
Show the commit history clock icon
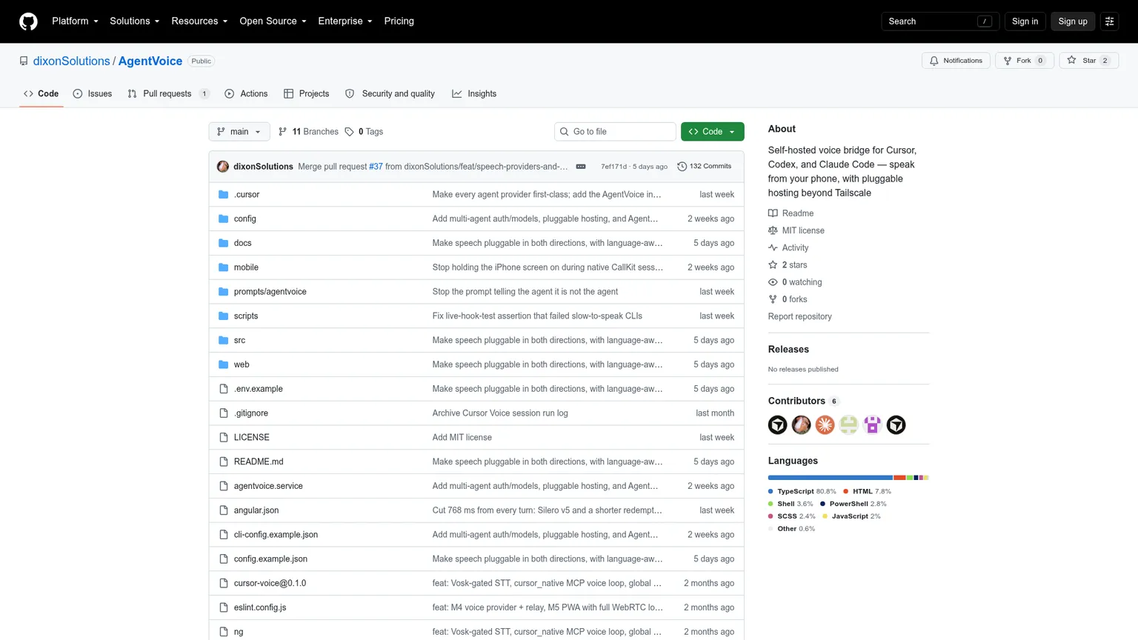[x=682, y=167]
